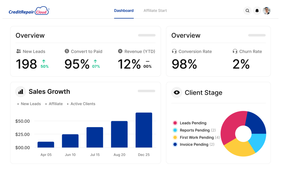Click the Conversion Rate headset icon
This screenshot has height=174, width=281.
(174, 51)
